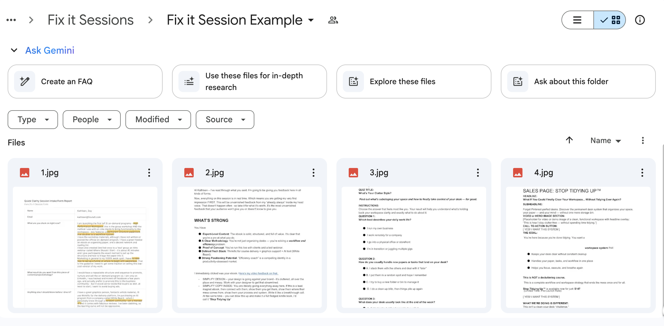
Task: Switch to list layout view
Action: [577, 20]
